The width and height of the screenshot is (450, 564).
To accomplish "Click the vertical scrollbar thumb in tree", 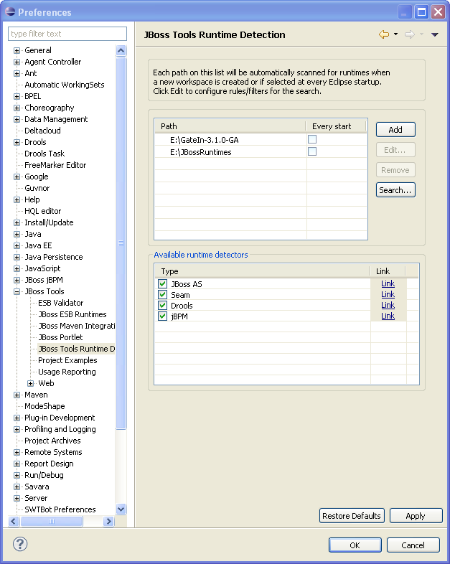I will coord(121,243).
